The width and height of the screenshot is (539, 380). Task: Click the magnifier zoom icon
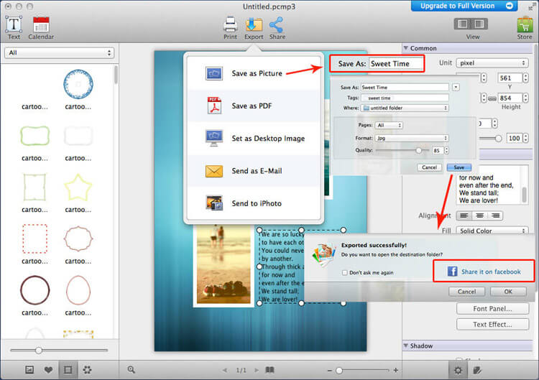click(x=132, y=370)
